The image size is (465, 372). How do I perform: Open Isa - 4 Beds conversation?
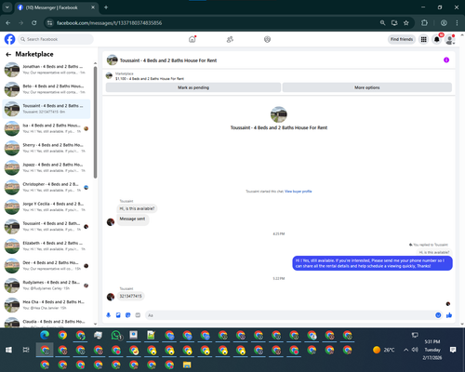click(46, 128)
